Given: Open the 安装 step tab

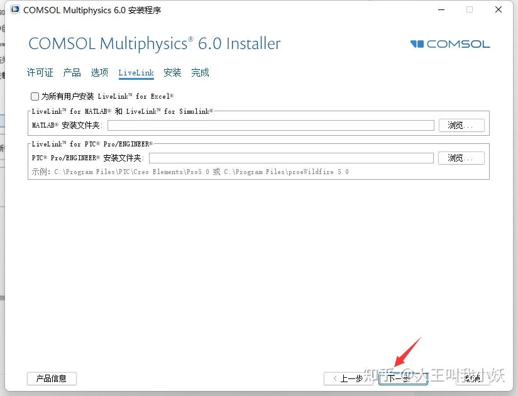Looking at the screenshot, I should (x=172, y=72).
